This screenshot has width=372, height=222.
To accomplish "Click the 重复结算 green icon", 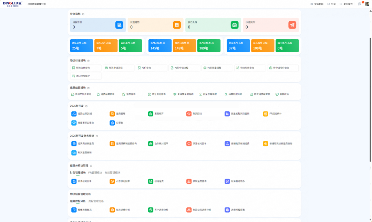I will coord(151,114).
